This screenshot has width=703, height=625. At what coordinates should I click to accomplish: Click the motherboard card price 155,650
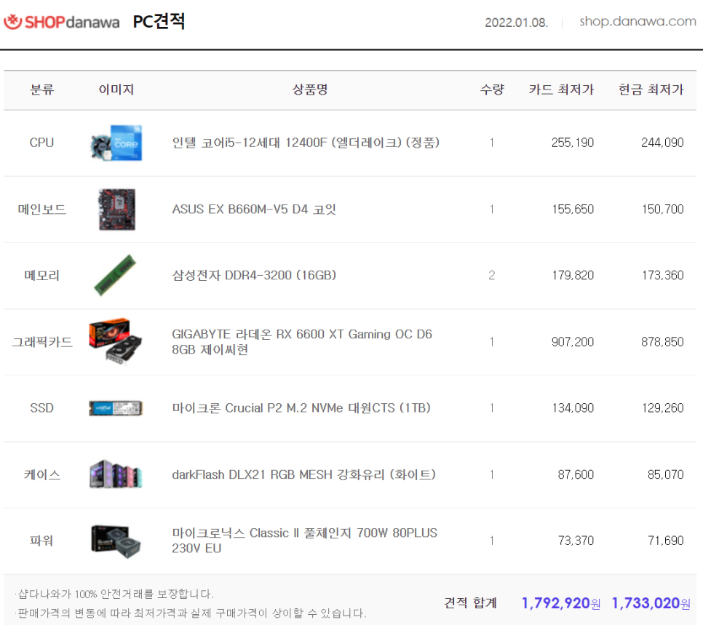pos(573,210)
